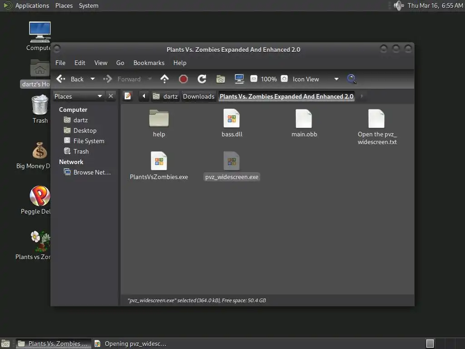Go to the Downloads path button
The height and width of the screenshot is (349, 465).
coord(198,96)
